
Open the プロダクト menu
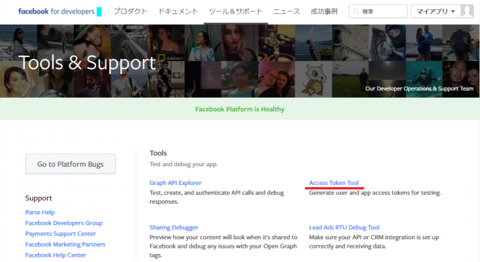(x=130, y=11)
